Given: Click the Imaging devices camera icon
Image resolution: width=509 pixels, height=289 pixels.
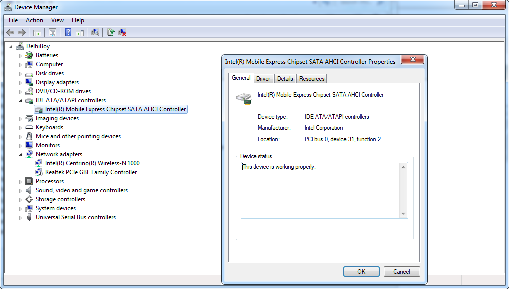Looking at the screenshot, I should (29, 118).
